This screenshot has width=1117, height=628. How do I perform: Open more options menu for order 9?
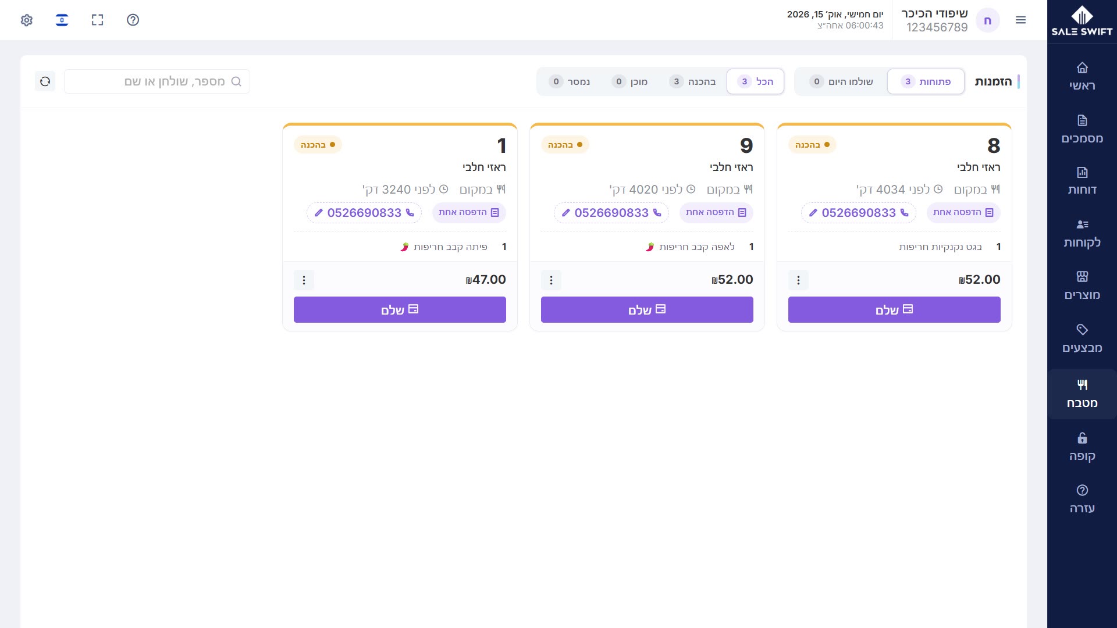click(551, 280)
